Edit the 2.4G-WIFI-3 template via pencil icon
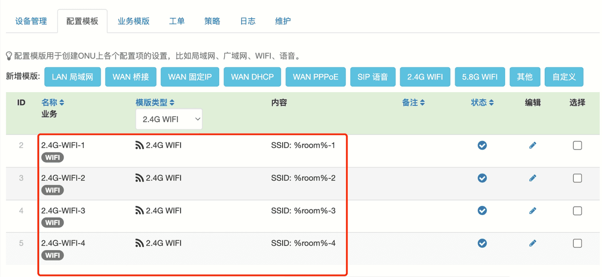602x277 pixels. [x=532, y=211]
